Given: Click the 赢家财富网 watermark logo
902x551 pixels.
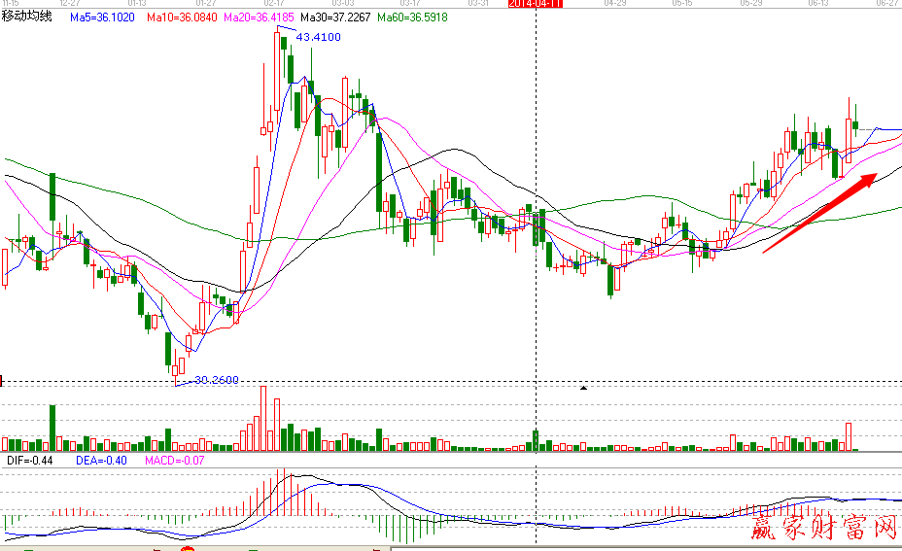Looking at the screenshot, I should coord(823,528).
